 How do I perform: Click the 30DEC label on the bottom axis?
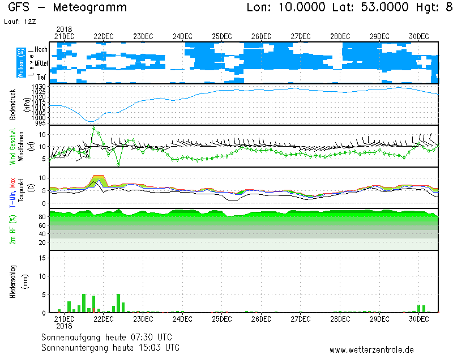click(418, 319)
